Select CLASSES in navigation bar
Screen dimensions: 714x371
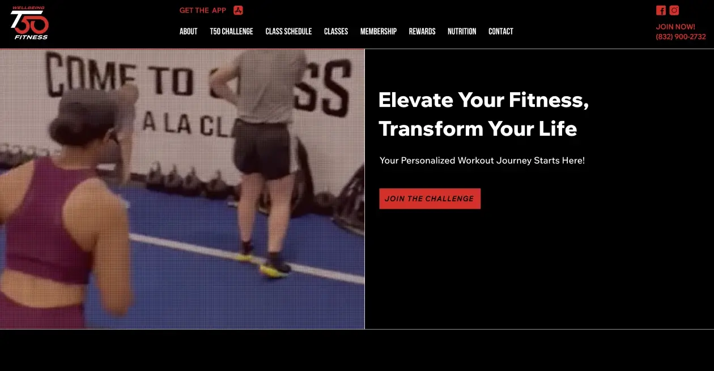click(336, 32)
